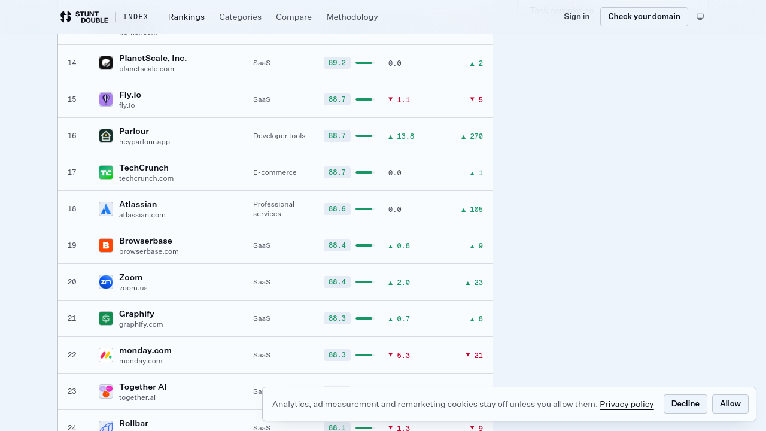Click the Stunt Double Index logo
The width and height of the screenshot is (766, 431).
104,17
